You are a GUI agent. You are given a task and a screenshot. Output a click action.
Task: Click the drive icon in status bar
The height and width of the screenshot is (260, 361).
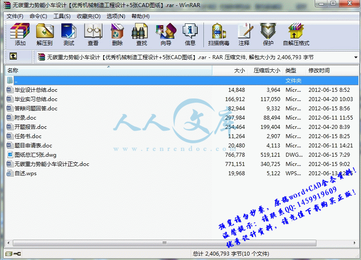coord(9,254)
